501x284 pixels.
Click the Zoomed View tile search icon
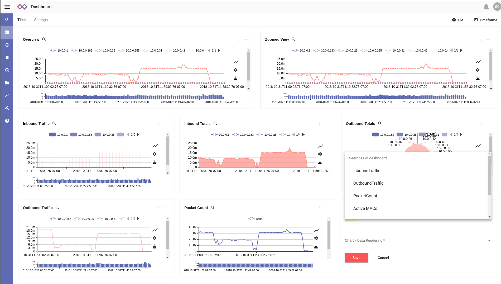[x=293, y=39]
